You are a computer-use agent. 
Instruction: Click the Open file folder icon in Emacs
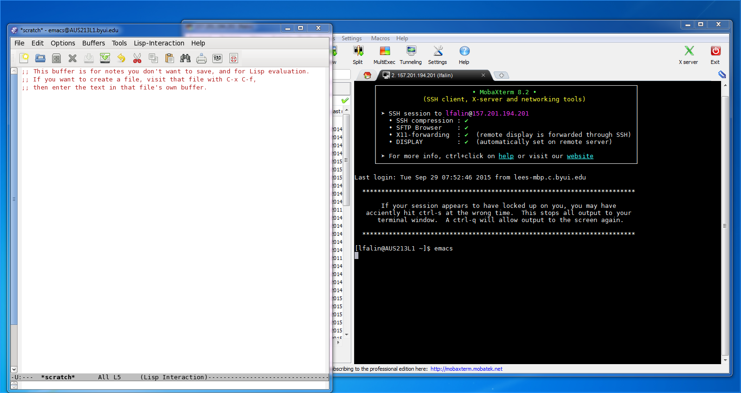pos(40,58)
